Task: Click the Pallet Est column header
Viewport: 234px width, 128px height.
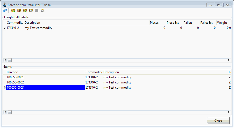Action: (208, 23)
